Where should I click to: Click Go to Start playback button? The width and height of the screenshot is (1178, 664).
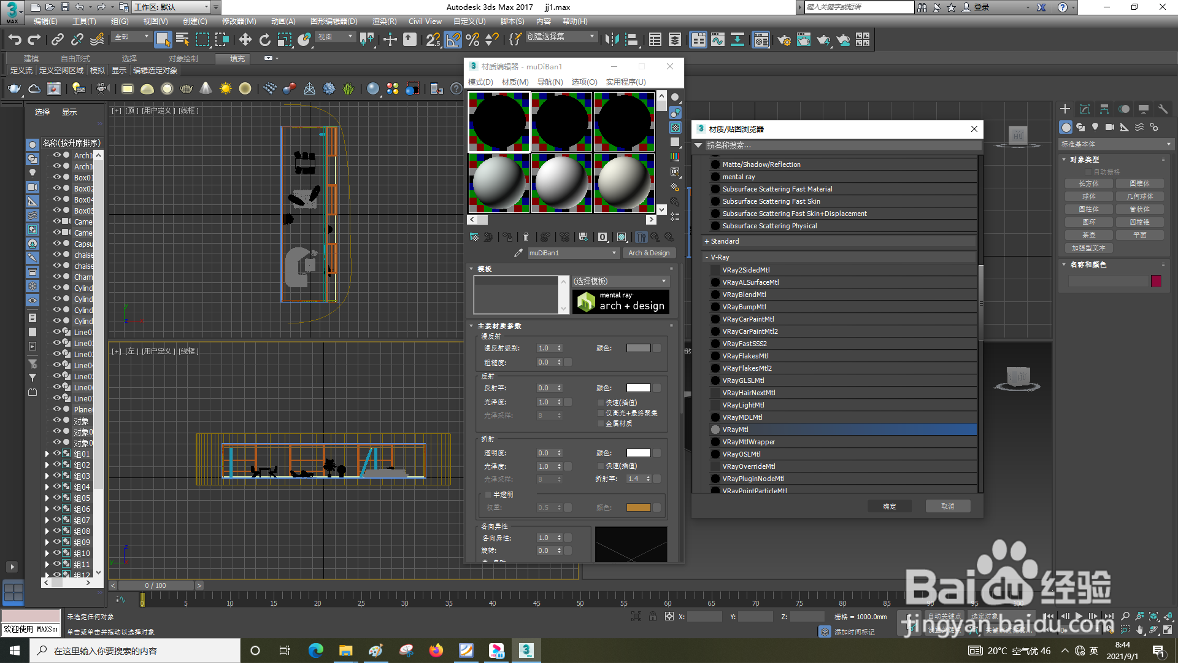pos(1050,617)
